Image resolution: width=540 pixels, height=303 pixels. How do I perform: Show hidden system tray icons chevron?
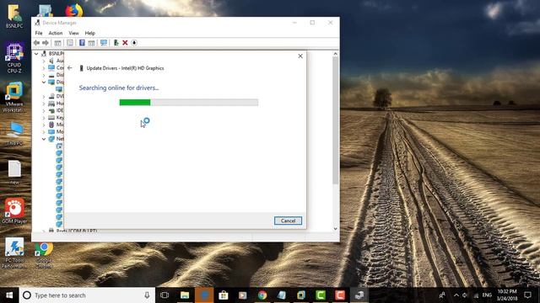point(456,295)
